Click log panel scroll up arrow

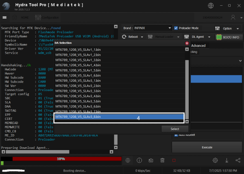coord(116,26)
